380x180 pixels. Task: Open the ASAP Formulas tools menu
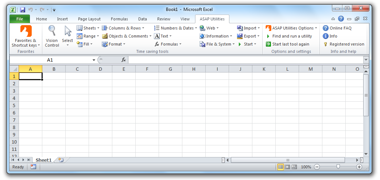pyautogui.click(x=168, y=44)
